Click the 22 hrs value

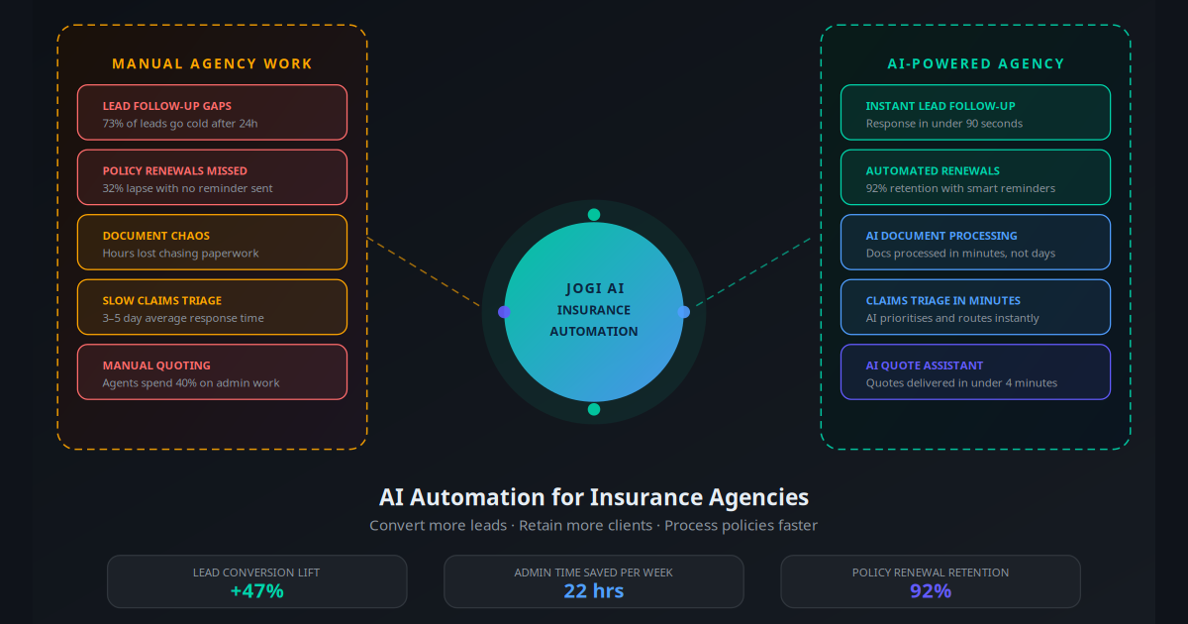pos(594,591)
